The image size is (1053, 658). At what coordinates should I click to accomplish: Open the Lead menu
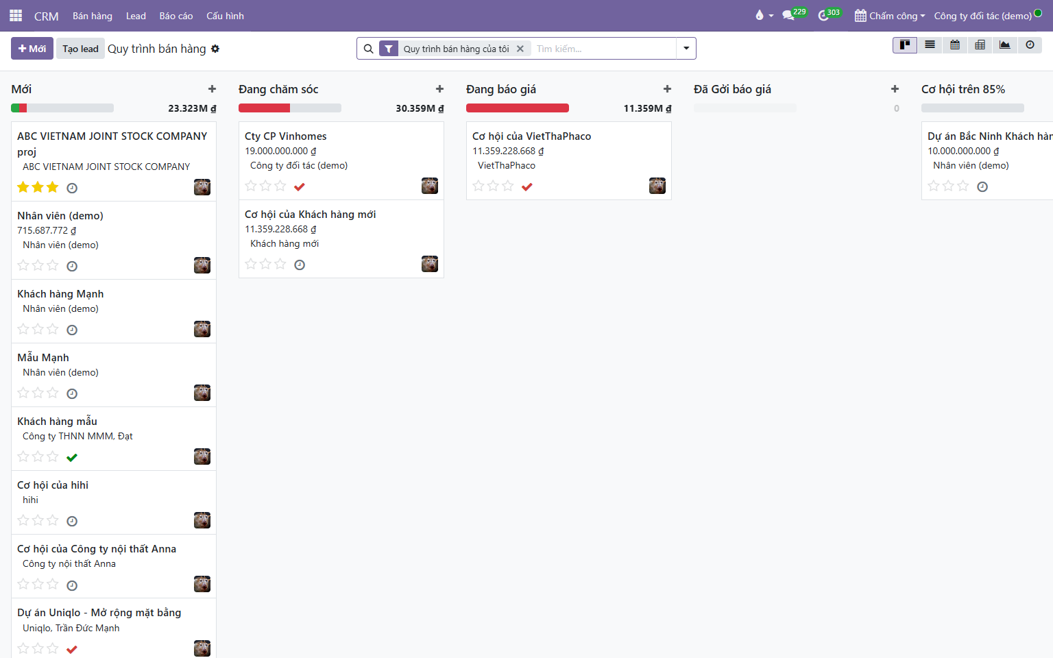point(136,16)
